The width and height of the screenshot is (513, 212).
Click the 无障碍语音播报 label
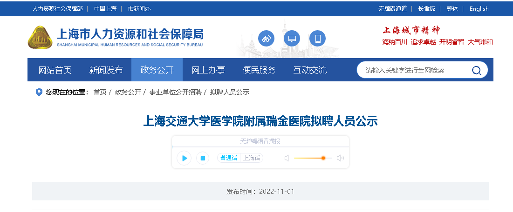(260, 141)
